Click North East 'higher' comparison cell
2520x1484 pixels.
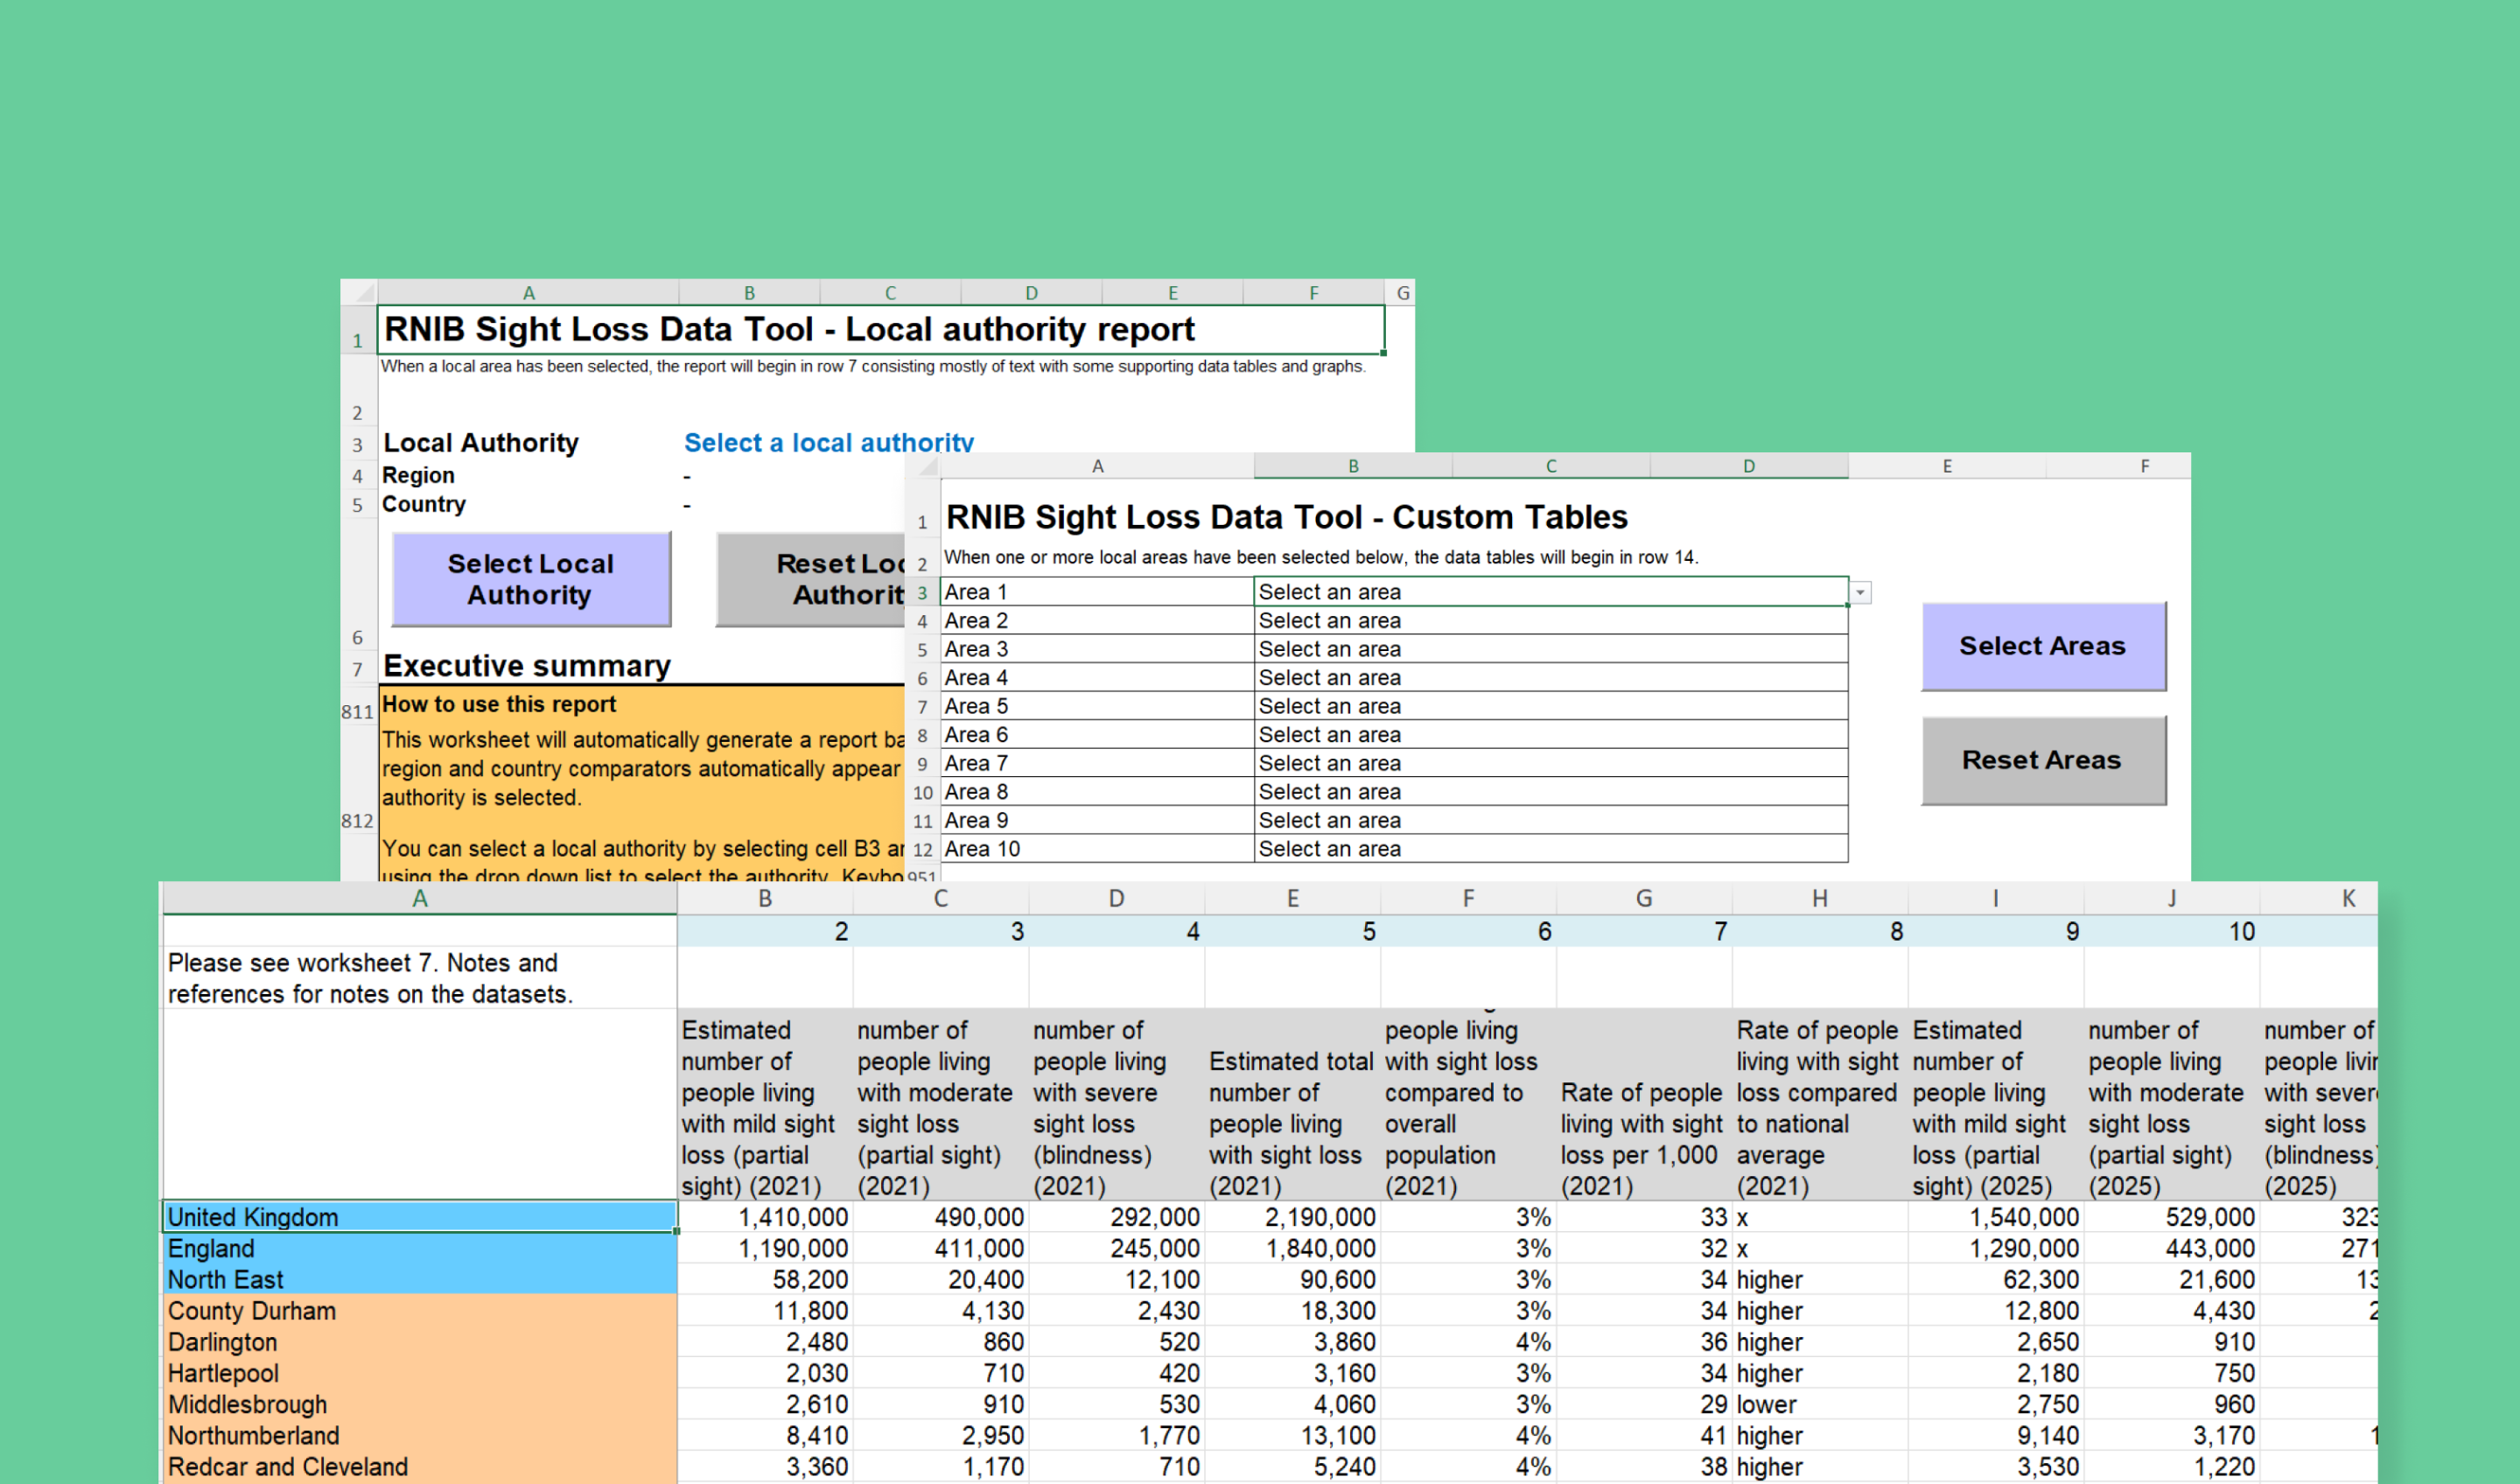tap(1820, 1279)
